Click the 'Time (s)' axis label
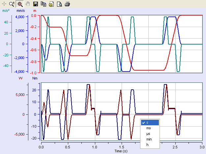Image resolution: width=206 pixels, height=154 pixels. point(121,150)
